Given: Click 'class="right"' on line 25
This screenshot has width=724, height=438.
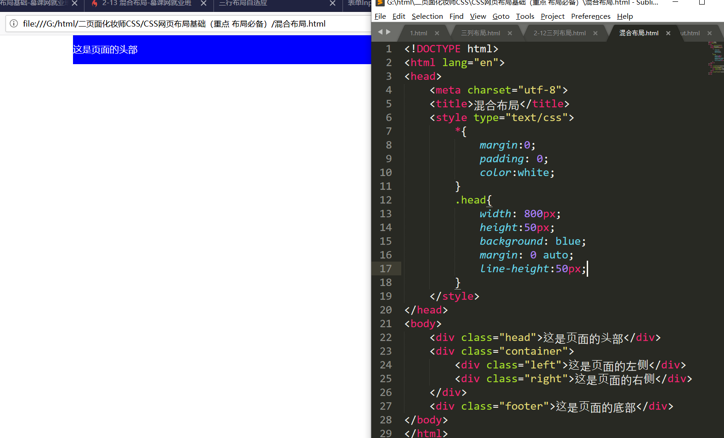Looking at the screenshot, I should tap(530, 379).
